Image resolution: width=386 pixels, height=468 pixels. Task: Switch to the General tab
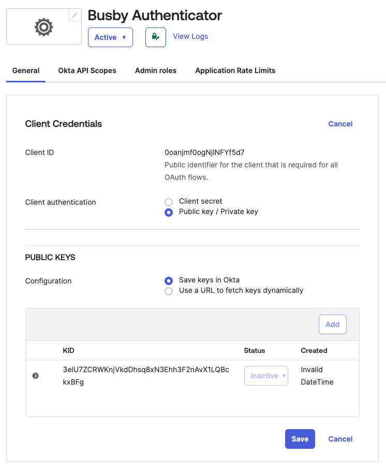pos(26,70)
